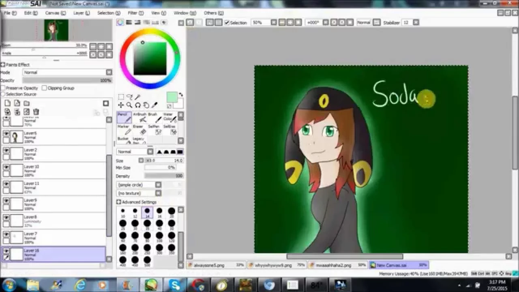The width and height of the screenshot is (519, 292).
Task: Open the canvas zoom 50% dropdown
Action: coord(274,23)
